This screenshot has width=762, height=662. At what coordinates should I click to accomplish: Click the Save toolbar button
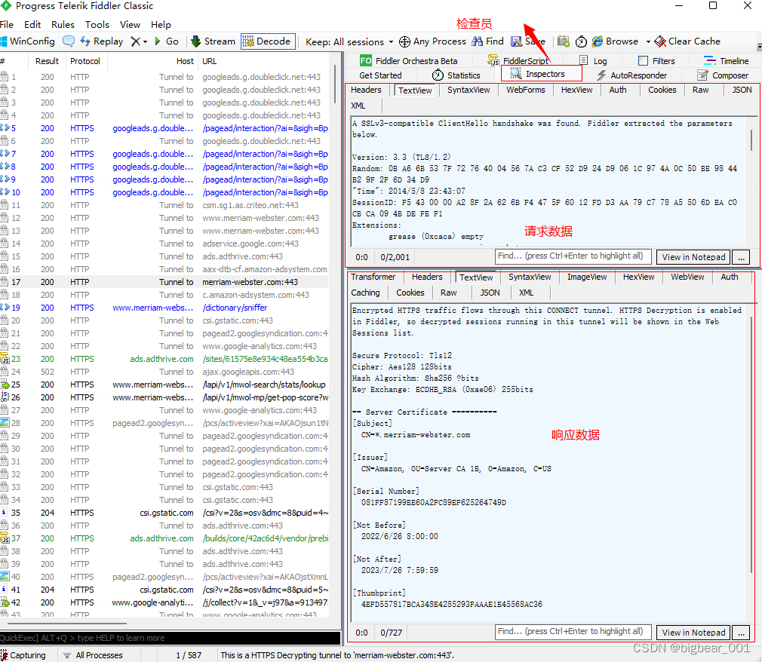(x=528, y=41)
